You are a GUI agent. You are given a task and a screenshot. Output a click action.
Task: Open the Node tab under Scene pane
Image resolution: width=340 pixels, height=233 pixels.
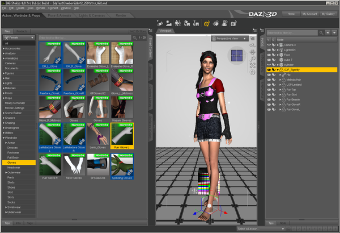coord(283,223)
